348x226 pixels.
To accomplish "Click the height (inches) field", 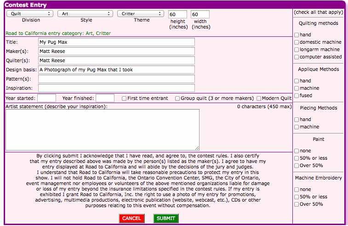I will click(x=177, y=14).
